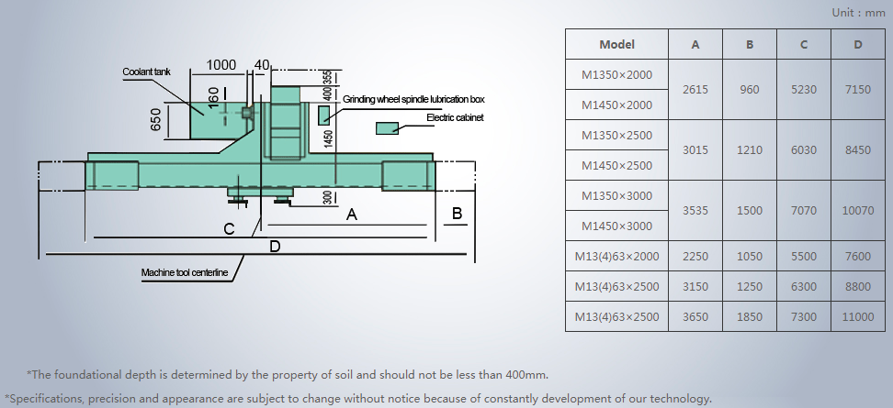The height and width of the screenshot is (408, 893).
Task: Click the 'Unit : mm' text
Action: pos(858,13)
